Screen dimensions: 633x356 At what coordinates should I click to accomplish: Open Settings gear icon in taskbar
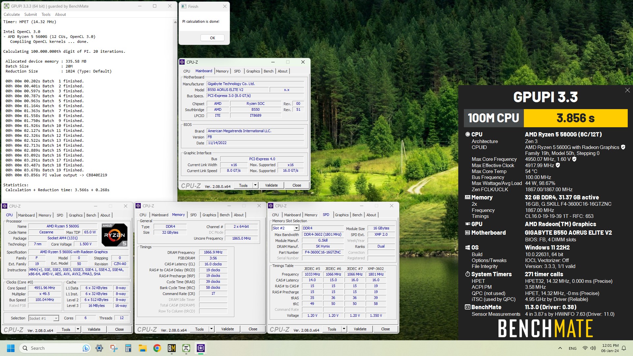[99, 348]
